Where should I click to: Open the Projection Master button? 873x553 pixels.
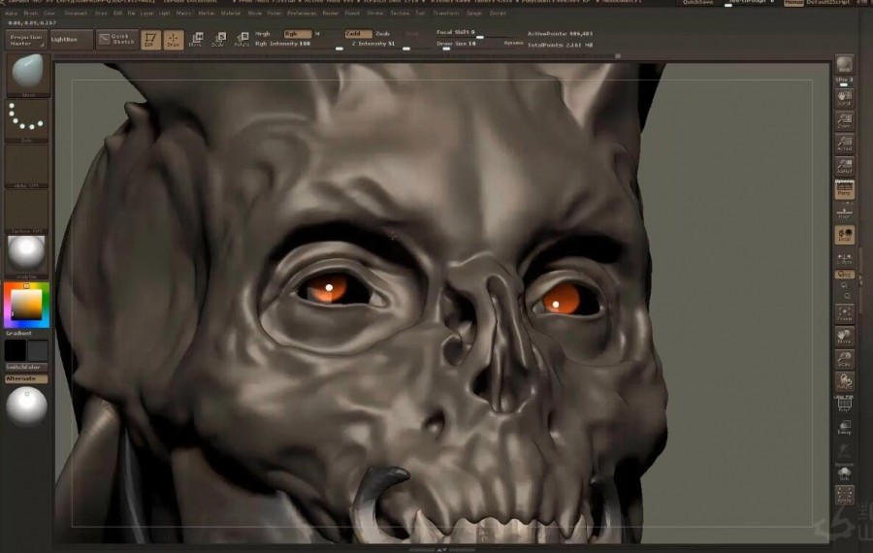(26, 40)
